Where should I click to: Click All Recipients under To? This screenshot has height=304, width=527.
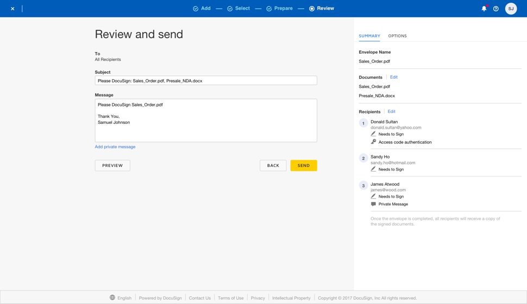(108, 60)
